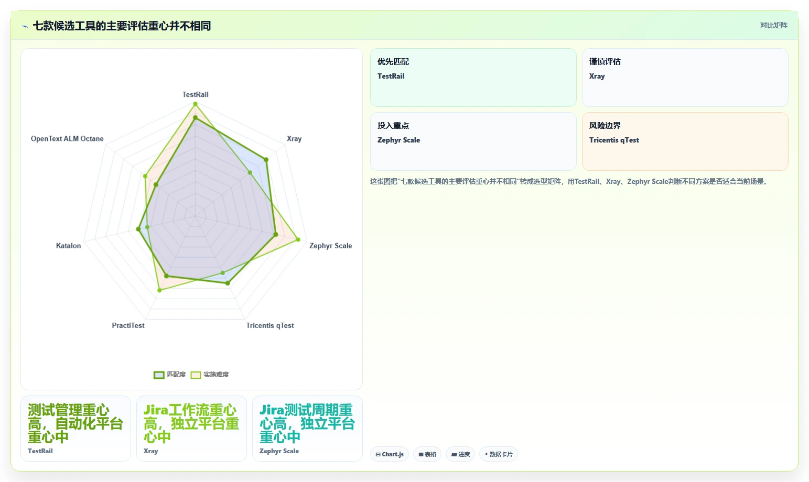Select the 优先匹配 card
Image resolution: width=809 pixels, height=482 pixels.
(x=473, y=78)
